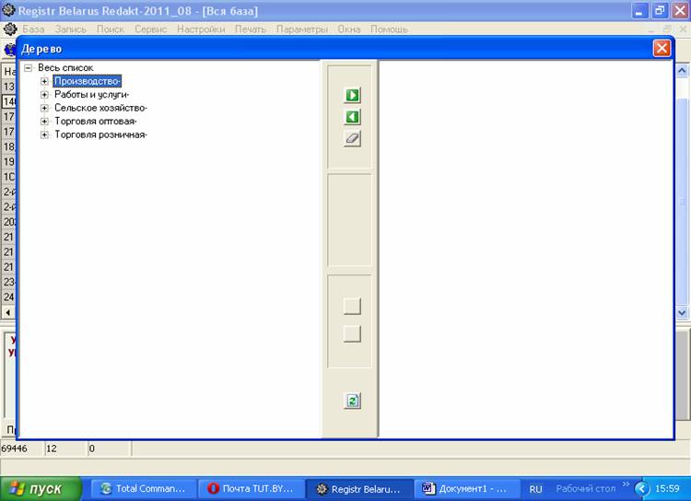Collapse the Весь список root node

pos(29,68)
